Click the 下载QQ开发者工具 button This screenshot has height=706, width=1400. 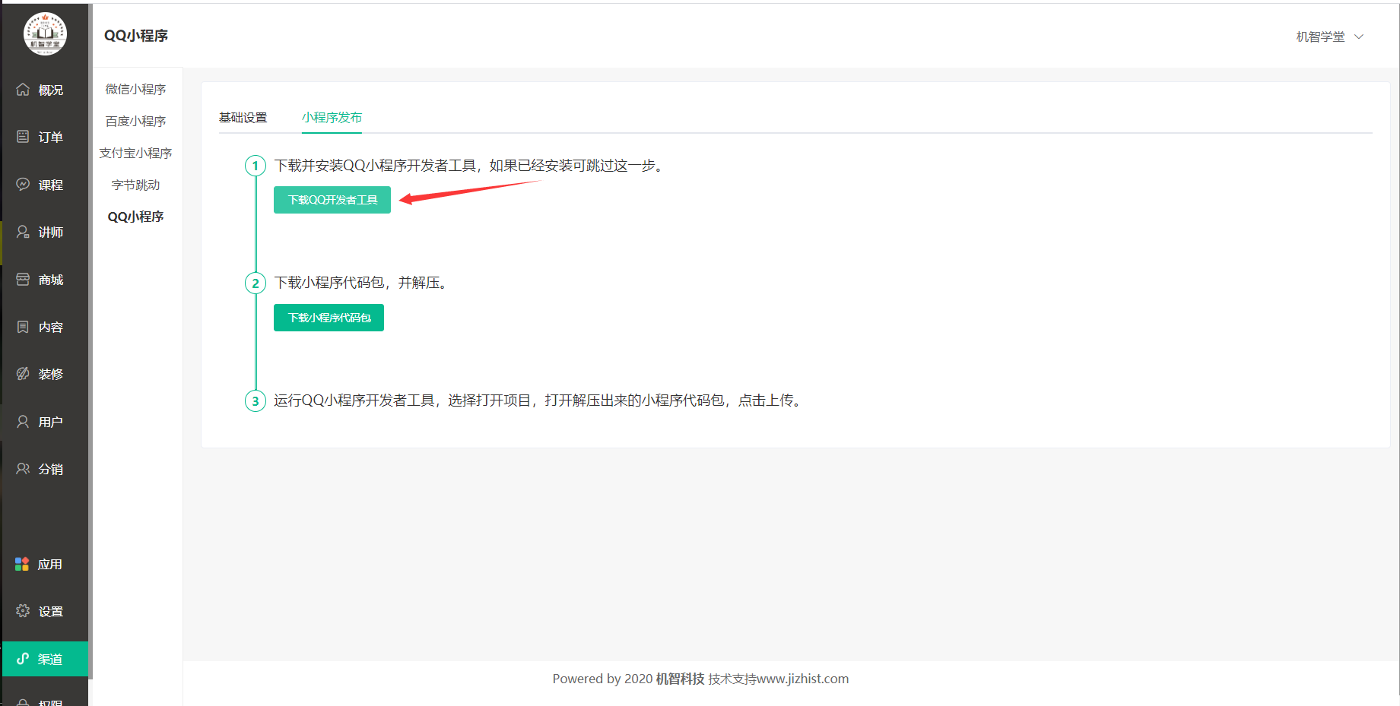332,200
